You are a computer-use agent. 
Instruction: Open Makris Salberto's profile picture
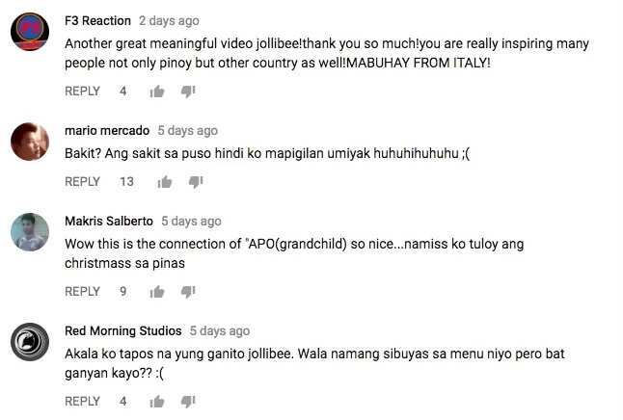[30, 232]
